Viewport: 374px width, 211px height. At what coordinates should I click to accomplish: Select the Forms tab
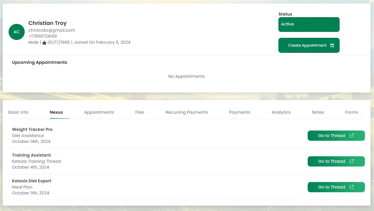[351, 112]
